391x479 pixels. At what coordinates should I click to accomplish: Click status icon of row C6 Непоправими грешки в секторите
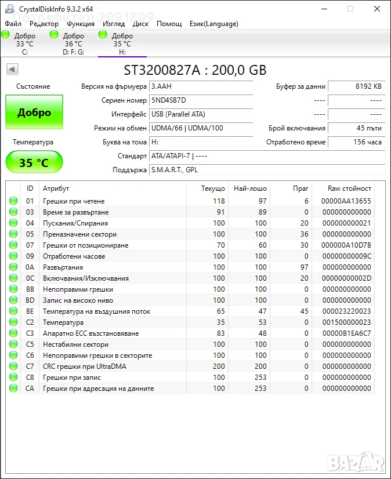[x=13, y=355]
